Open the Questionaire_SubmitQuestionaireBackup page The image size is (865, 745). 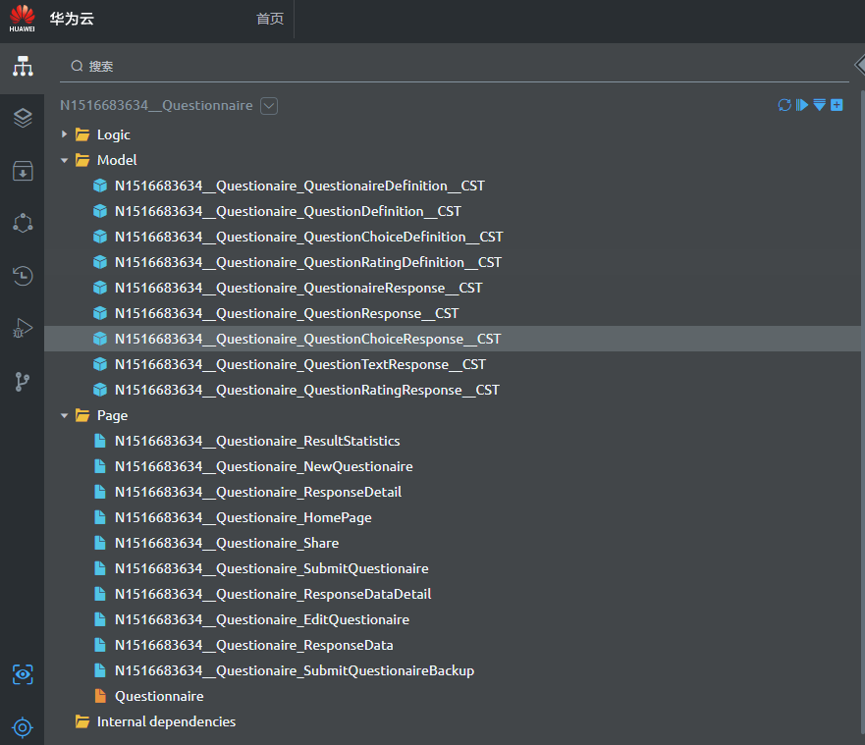(x=295, y=670)
